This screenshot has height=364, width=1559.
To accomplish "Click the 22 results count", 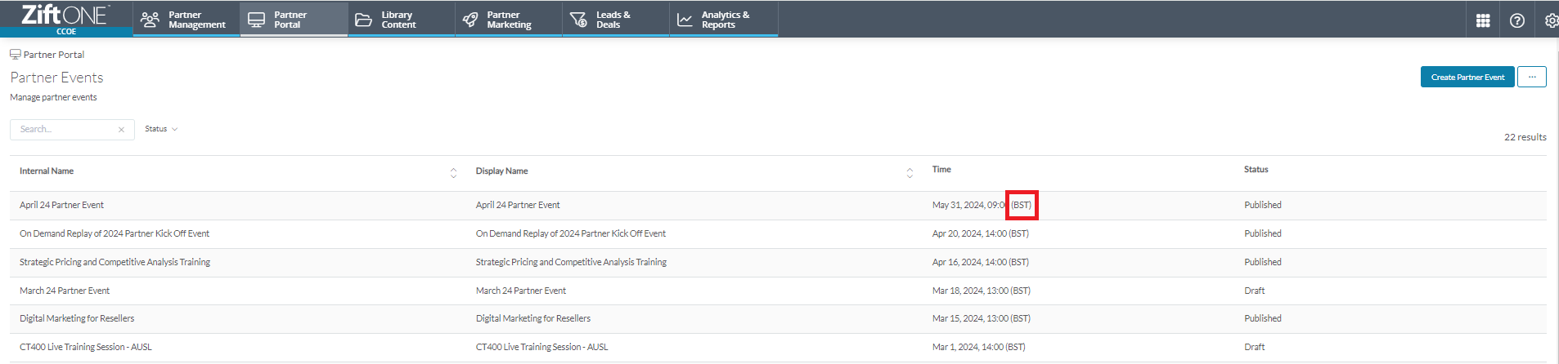I will pyautogui.click(x=1525, y=137).
